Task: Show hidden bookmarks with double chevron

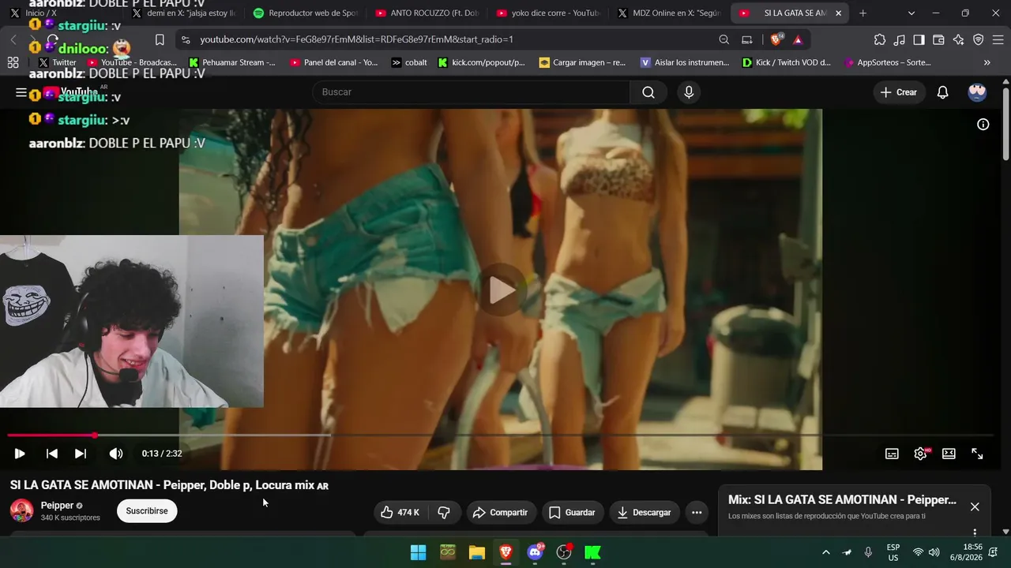Action: (x=987, y=62)
